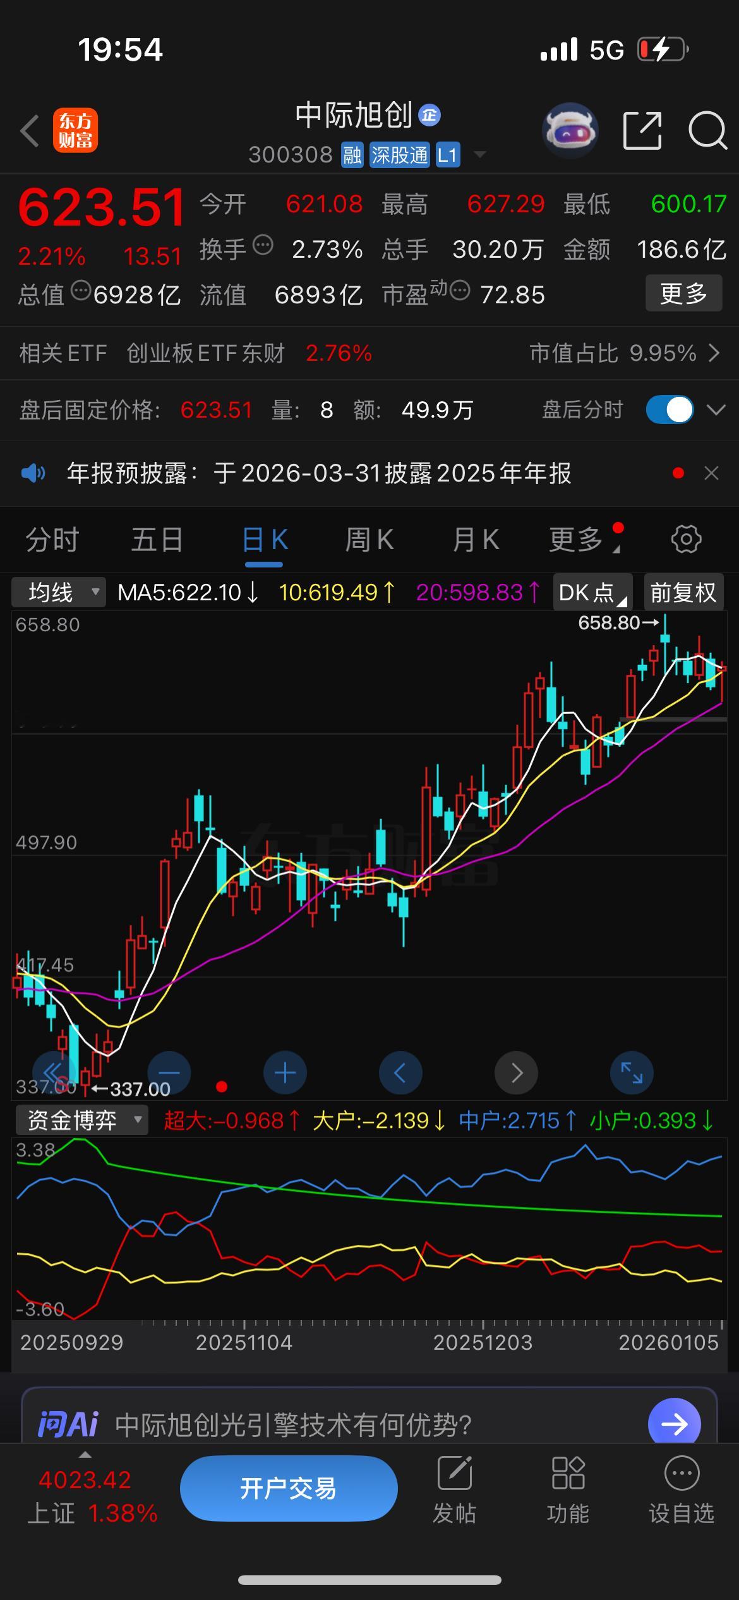Switch to 五日 chart tab
This screenshot has width=739, height=1600.
pyautogui.click(x=157, y=540)
